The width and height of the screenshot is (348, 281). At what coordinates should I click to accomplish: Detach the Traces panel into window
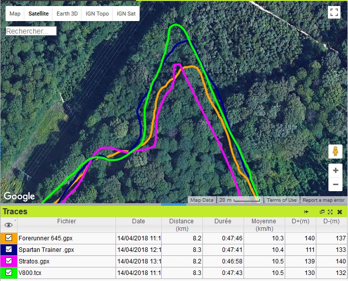pyautogui.click(x=322, y=212)
